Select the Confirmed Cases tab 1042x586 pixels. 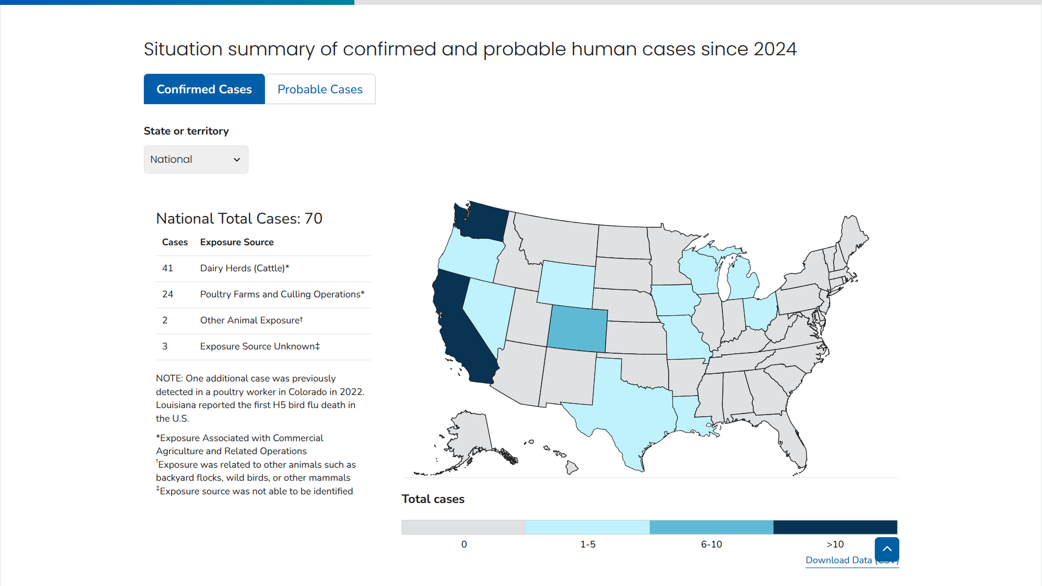coord(204,90)
